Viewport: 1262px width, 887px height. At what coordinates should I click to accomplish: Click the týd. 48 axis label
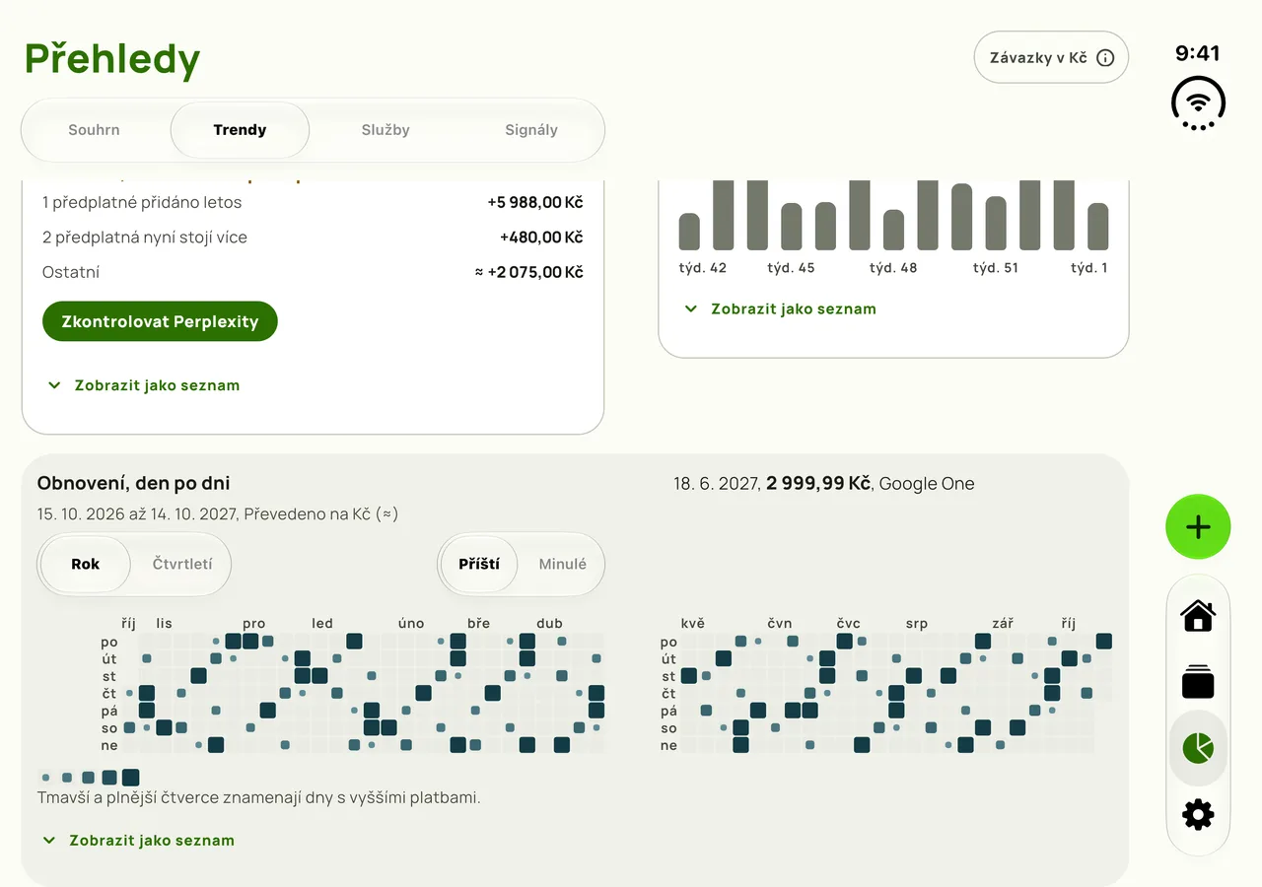click(x=893, y=268)
